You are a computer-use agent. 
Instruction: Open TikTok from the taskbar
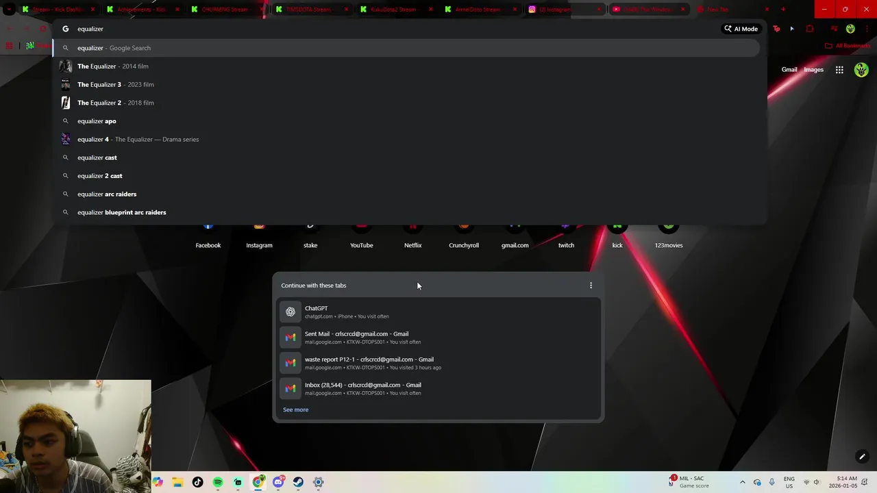coord(197,482)
